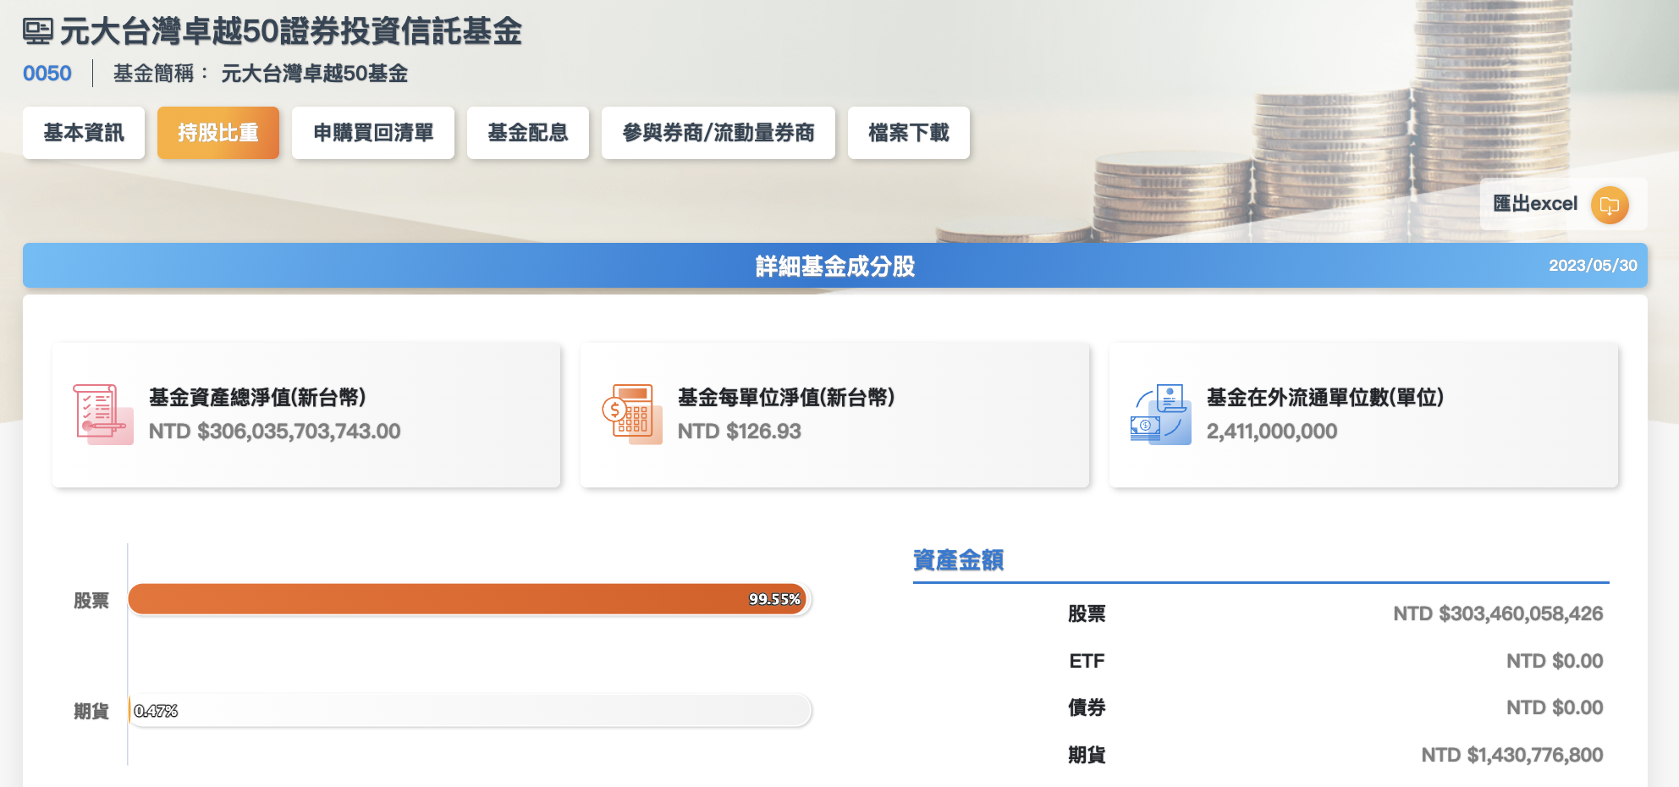
Task: Select the 申購買回清單 tab
Action: coord(373,133)
